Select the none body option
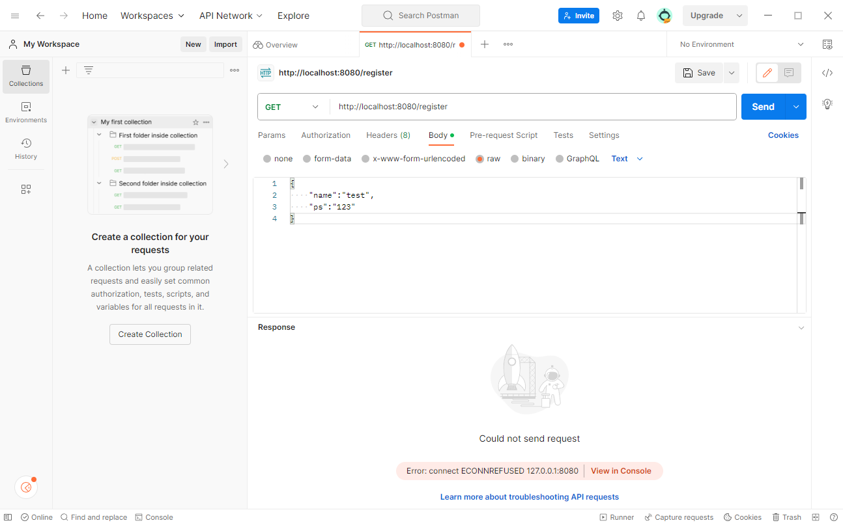The width and height of the screenshot is (843, 525). (x=267, y=159)
